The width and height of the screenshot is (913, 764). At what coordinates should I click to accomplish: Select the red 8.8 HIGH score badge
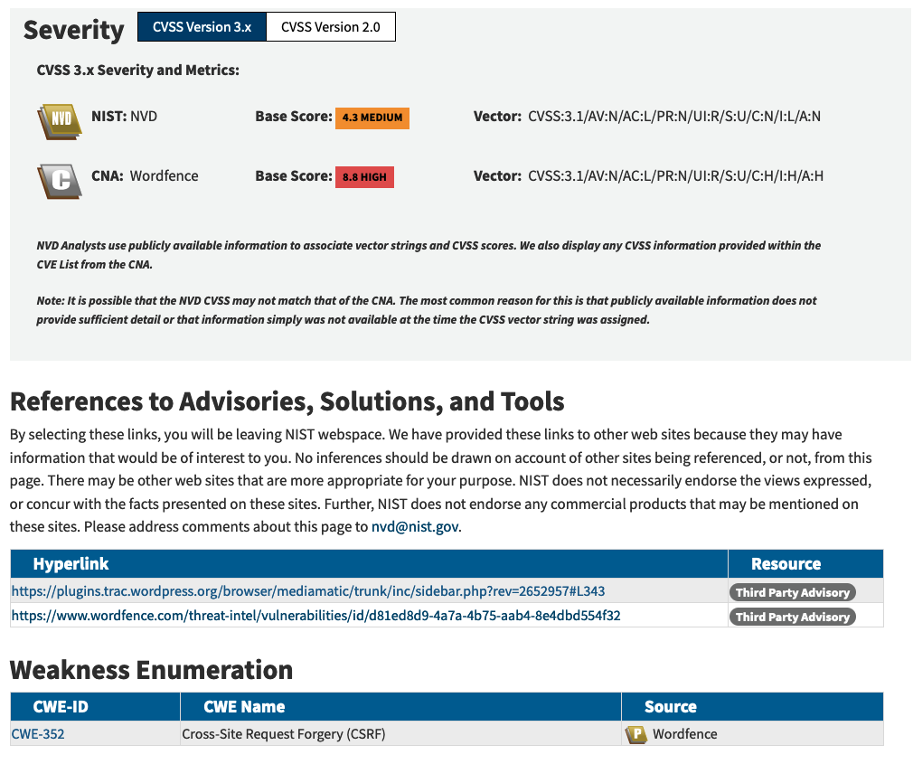click(366, 176)
